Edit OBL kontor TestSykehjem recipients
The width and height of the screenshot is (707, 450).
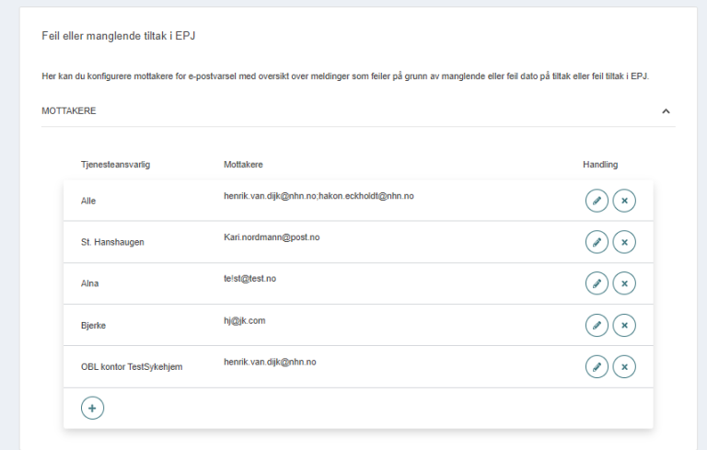(x=597, y=366)
